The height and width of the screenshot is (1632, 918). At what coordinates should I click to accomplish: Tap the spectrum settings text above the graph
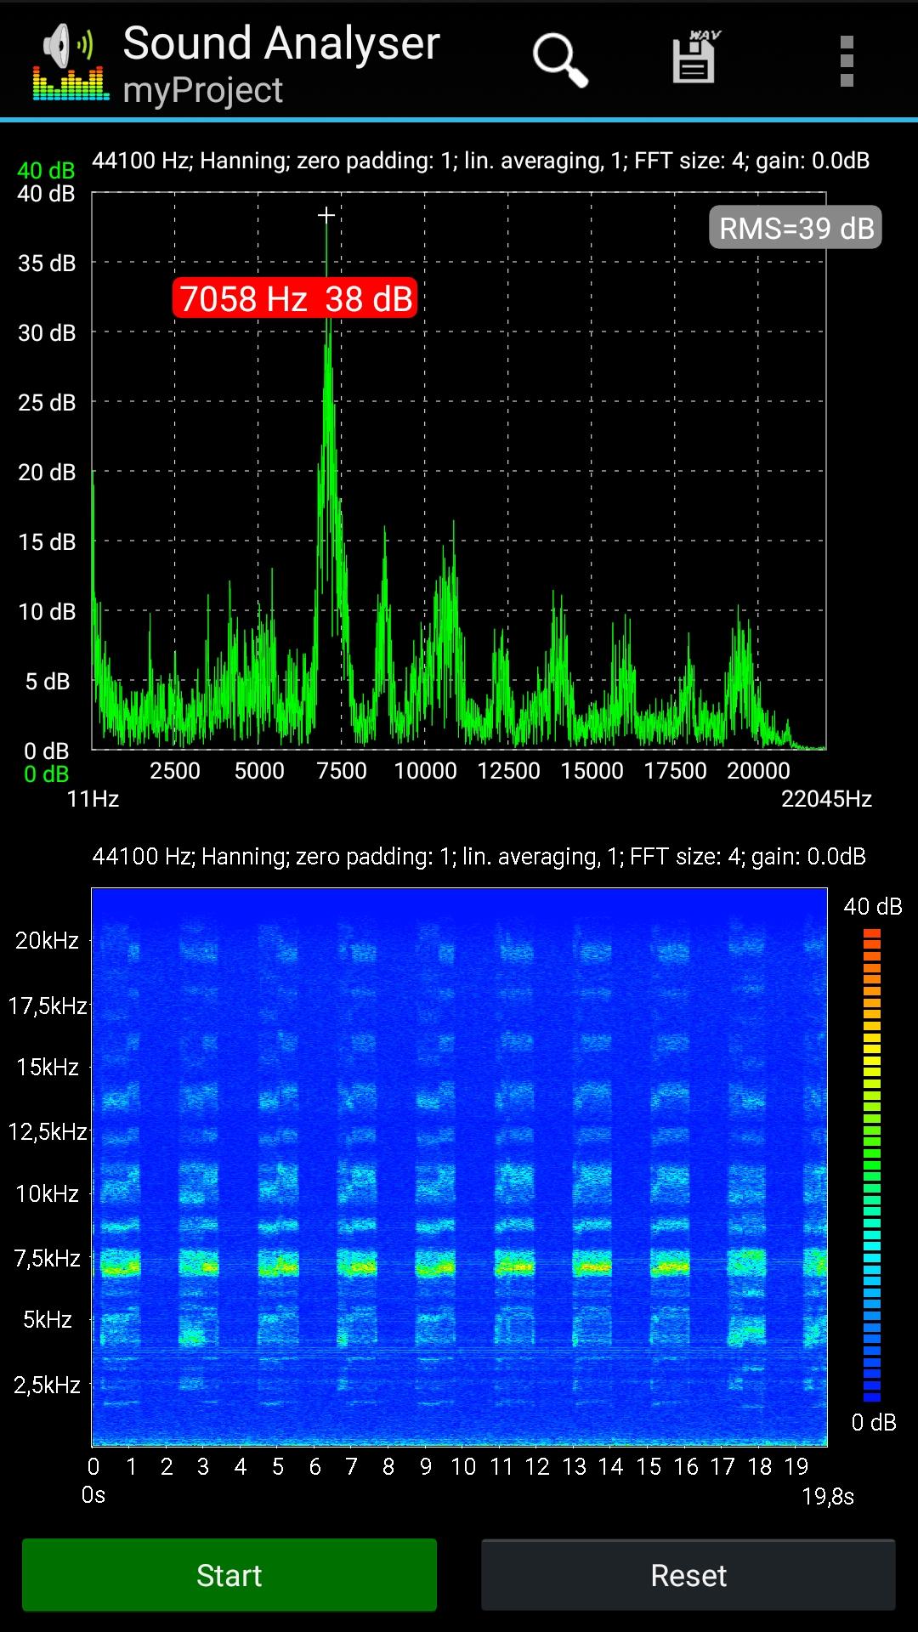point(480,161)
